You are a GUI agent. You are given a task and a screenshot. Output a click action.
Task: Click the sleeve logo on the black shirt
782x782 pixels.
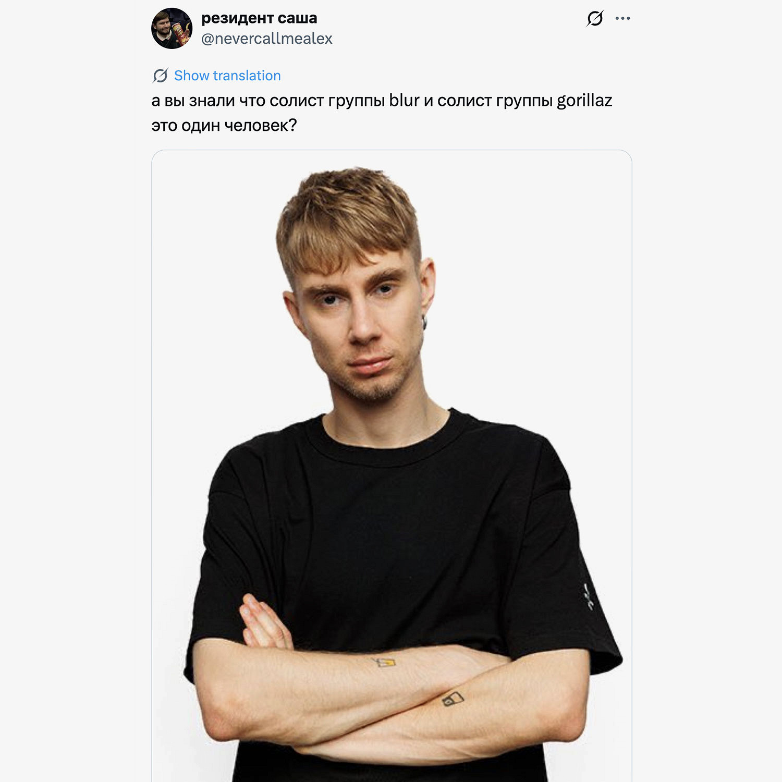click(x=589, y=596)
